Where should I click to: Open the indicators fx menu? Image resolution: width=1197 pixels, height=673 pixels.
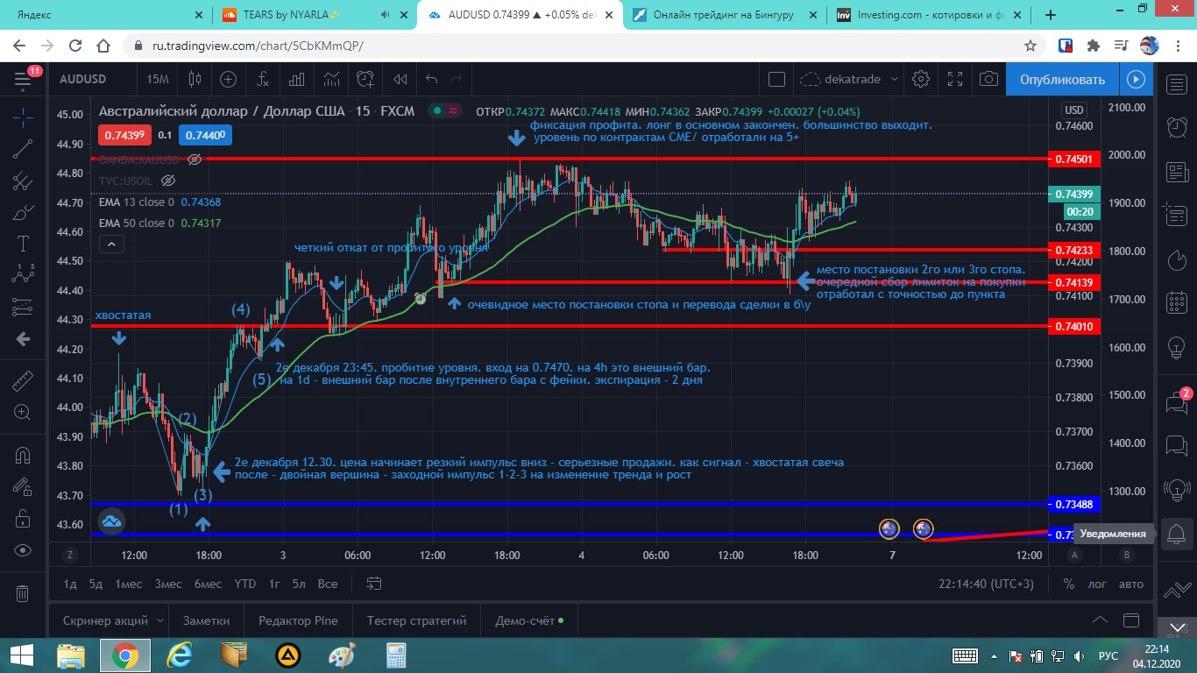tap(263, 80)
